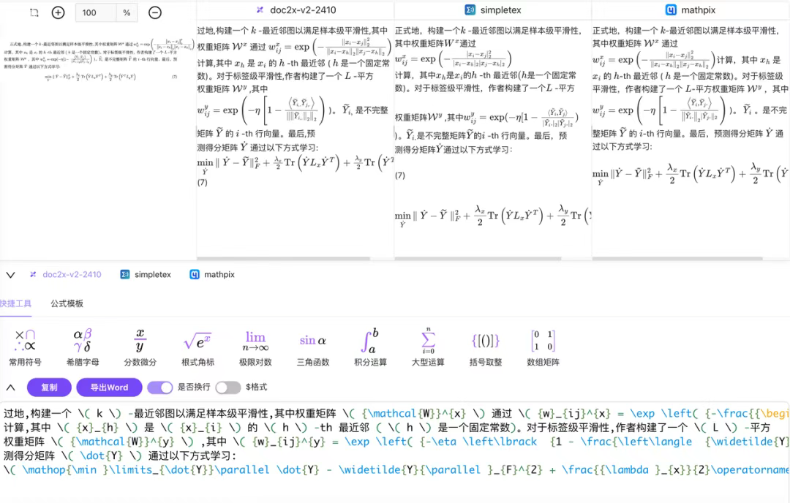Enable the $格式 dollar format switch
The image size is (790, 503).
pyautogui.click(x=227, y=387)
